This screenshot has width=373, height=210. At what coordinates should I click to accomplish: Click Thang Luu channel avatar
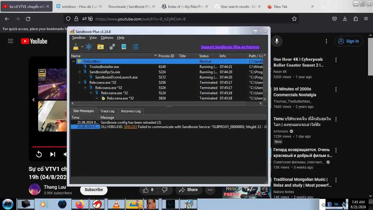tap(35, 190)
